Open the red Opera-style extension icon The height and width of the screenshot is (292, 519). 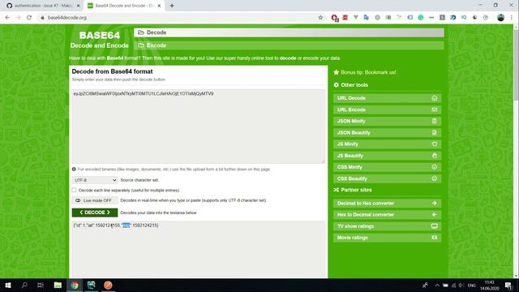tap(335, 18)
